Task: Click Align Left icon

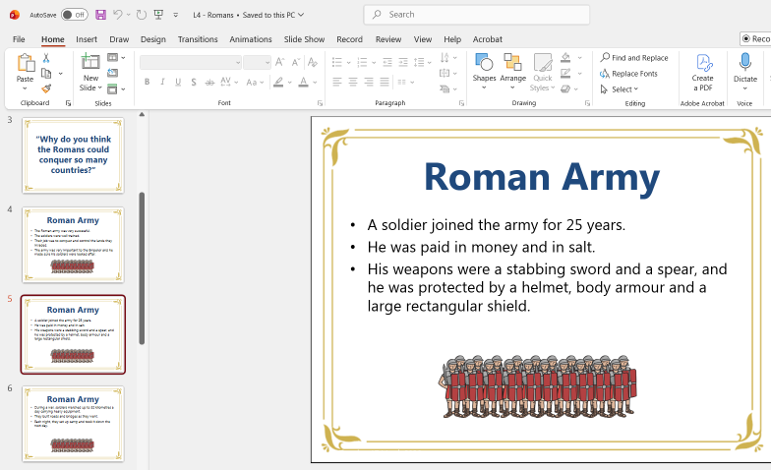Action: point(336,83)
